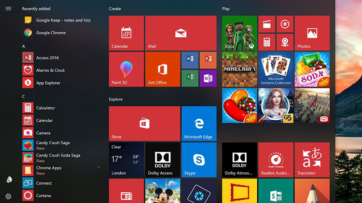The image size is (362, 203).
Task: Open the green Sway tile
Action: (x=276, y=191)
